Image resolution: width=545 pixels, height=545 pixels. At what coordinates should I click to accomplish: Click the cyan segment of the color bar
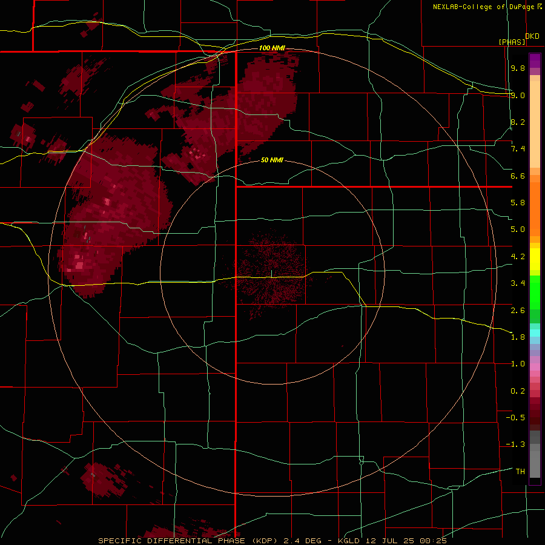(x=535, y=333)
